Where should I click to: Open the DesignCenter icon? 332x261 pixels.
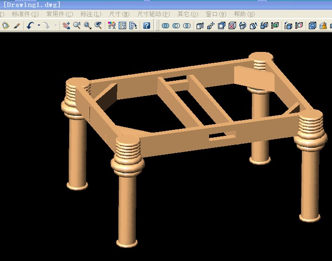click(x=122, y=25)
